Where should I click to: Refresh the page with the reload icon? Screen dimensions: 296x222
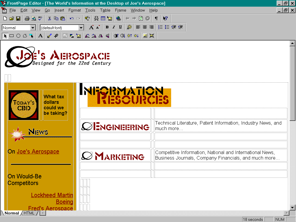[x=141, y=18]
